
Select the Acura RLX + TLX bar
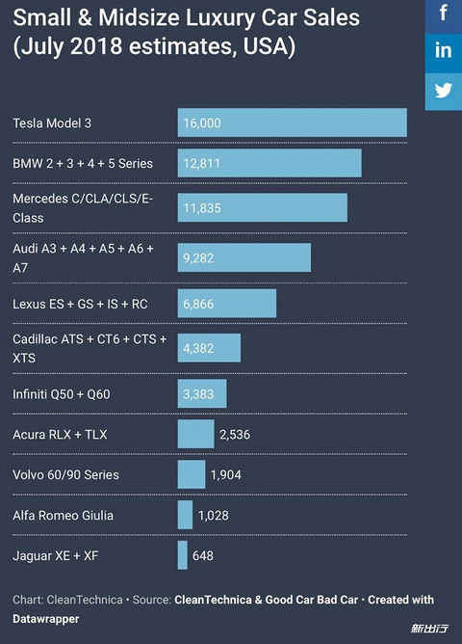point(195,434)
